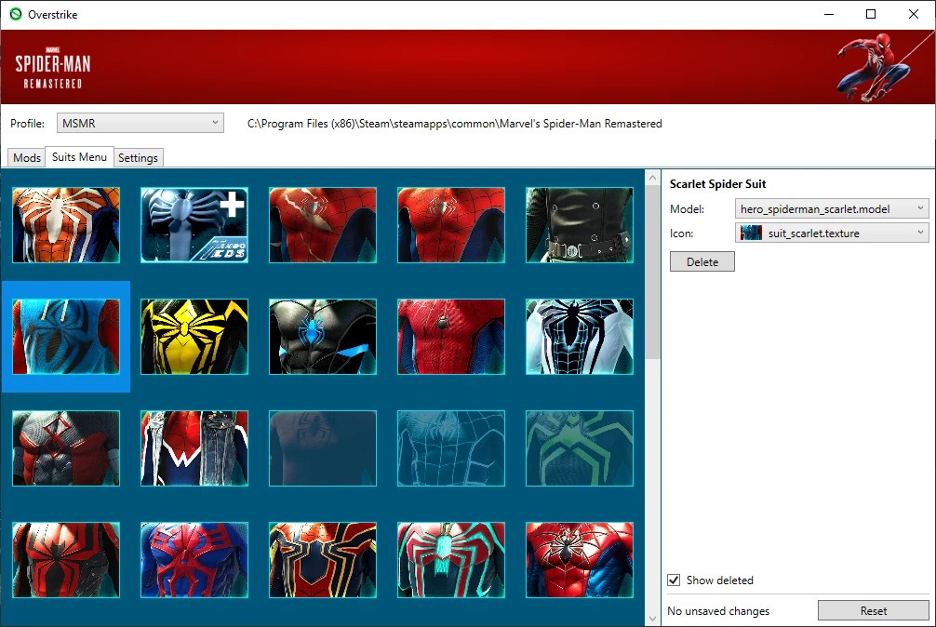Select the yellow and black spider suit
The image size is (936, 627).
pyautogui.click(x=194, y=337)
